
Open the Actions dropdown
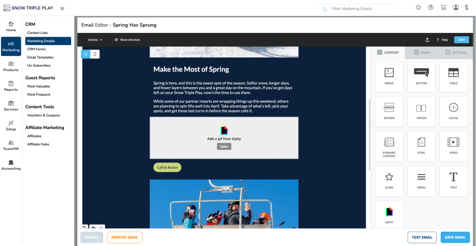[x=95, y=40]
